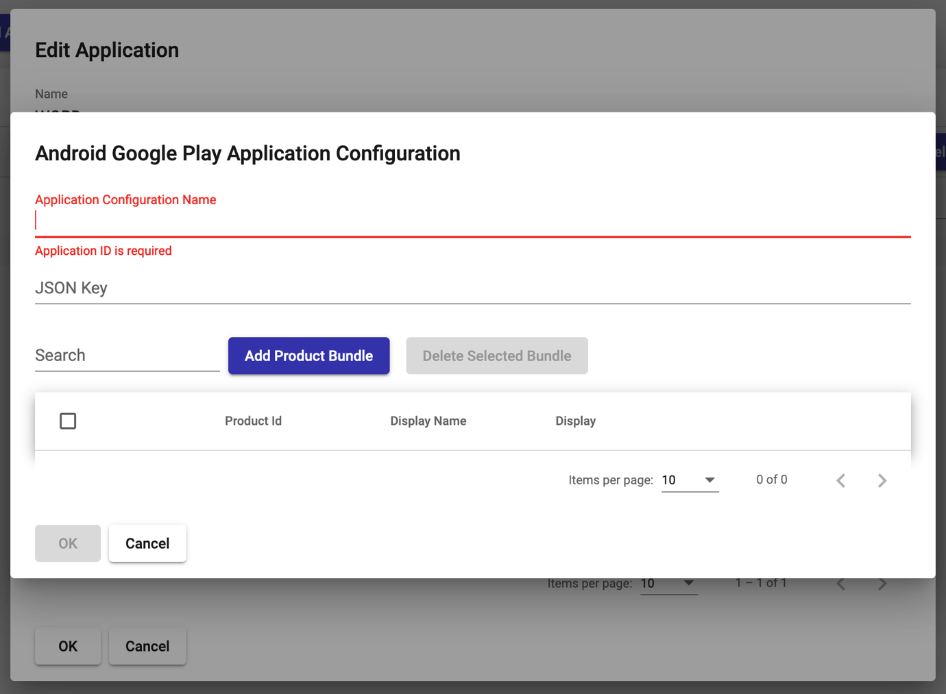This screenshot has height=694, width=946.
Task: Cancel the Google Play configuration dialog
Action: tap(147, 543)
